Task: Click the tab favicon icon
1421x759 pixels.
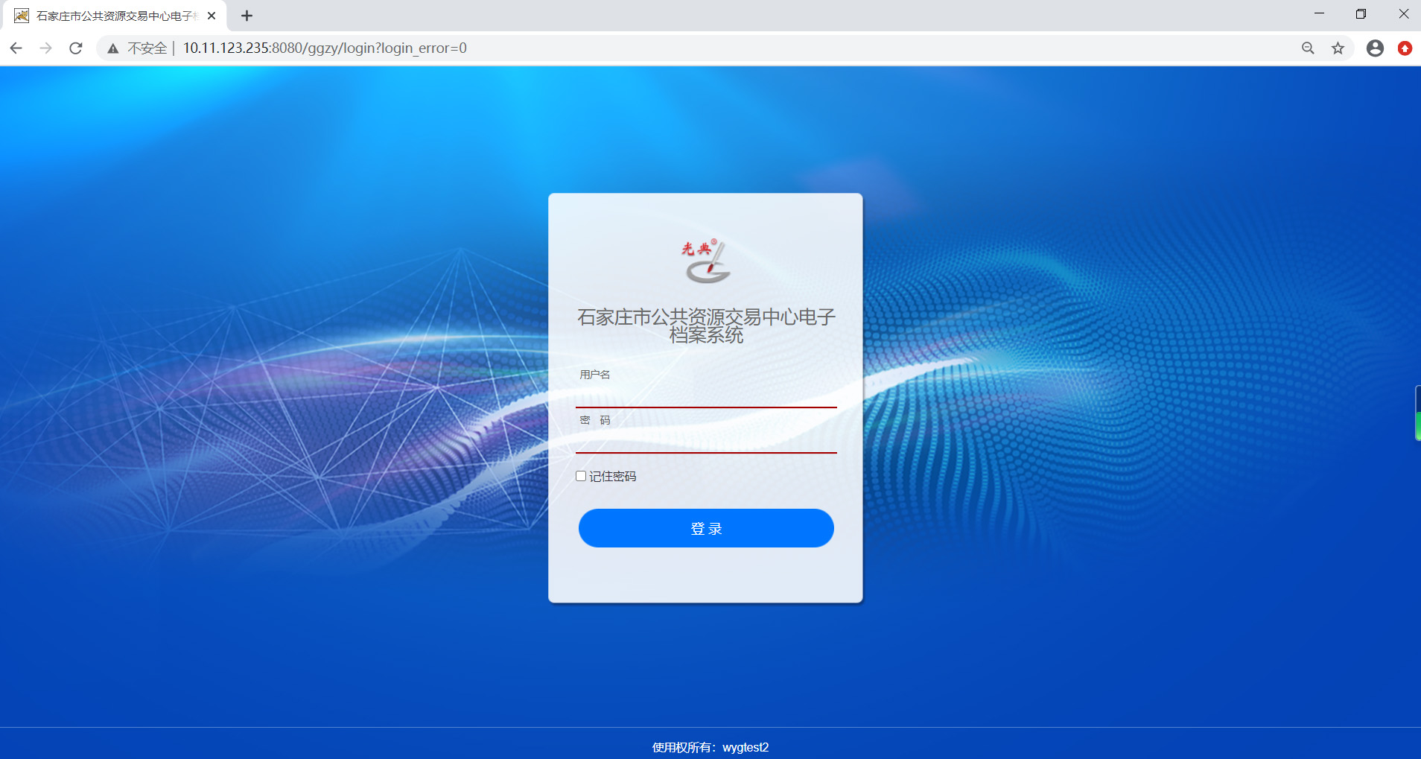Action: (22, 16)
